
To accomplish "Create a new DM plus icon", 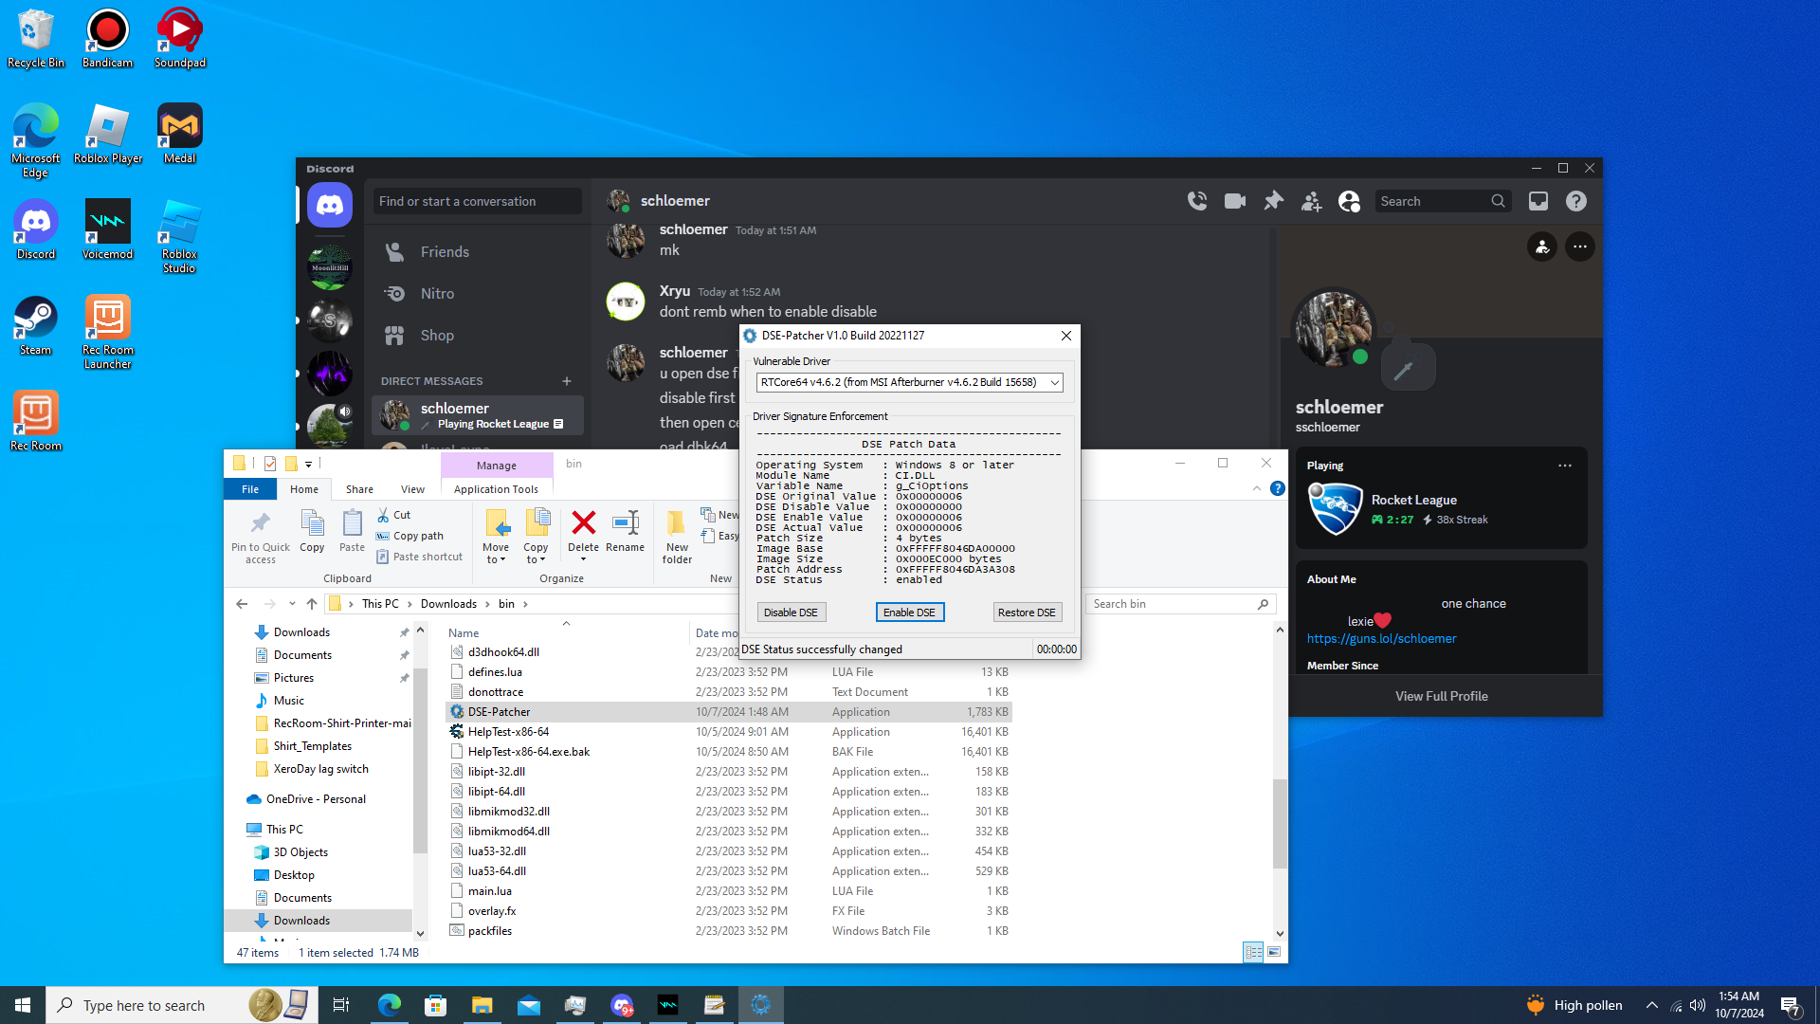I will click(567, 381).
